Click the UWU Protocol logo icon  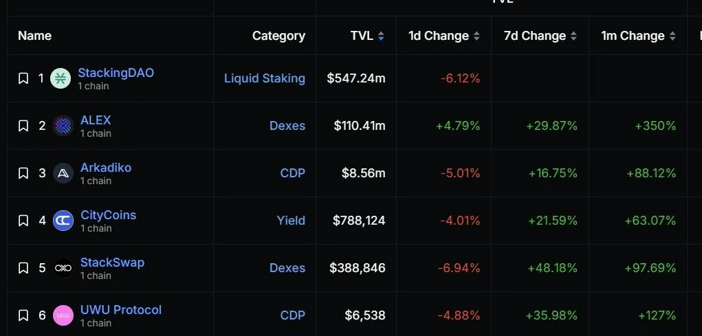pyautogui.click(x=63, y=315)
